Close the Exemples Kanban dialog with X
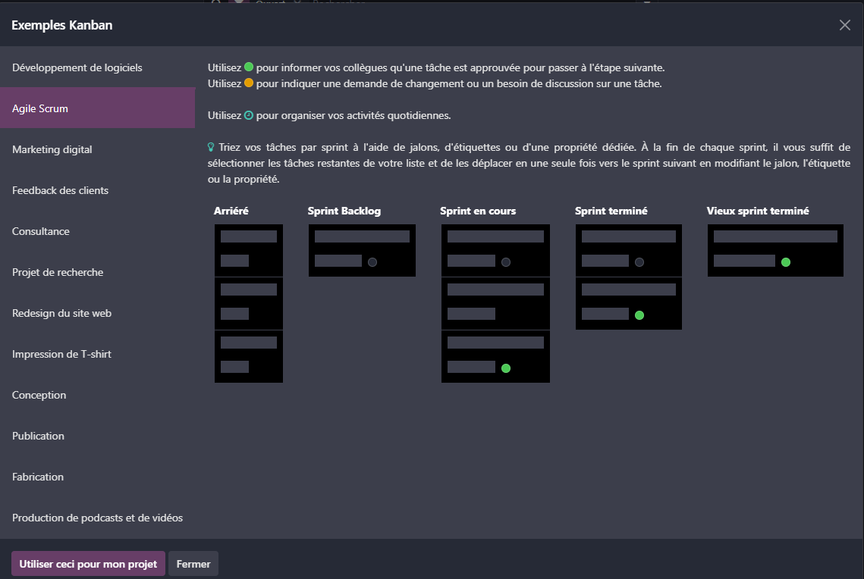Image resolution: width=864 pixels, height=579 pixels. (x=844, y=25)
